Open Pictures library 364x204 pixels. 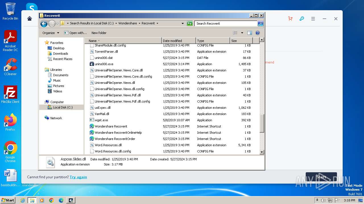tap(59, 86)
